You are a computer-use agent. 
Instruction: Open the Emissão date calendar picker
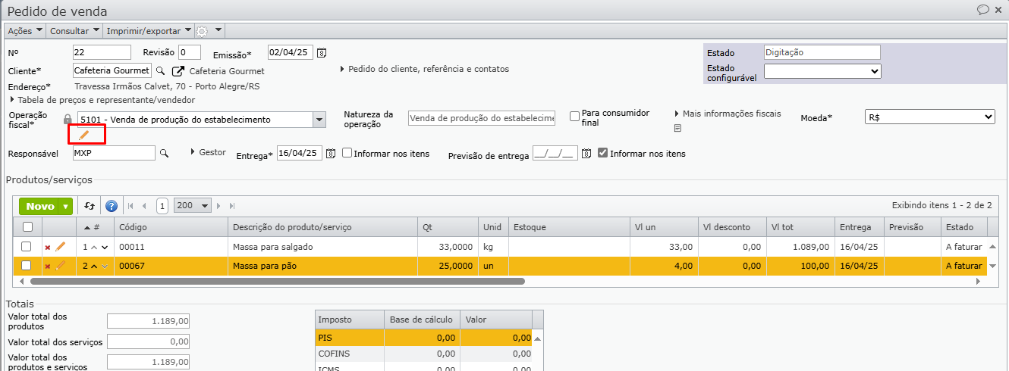(x=322, y=53)
